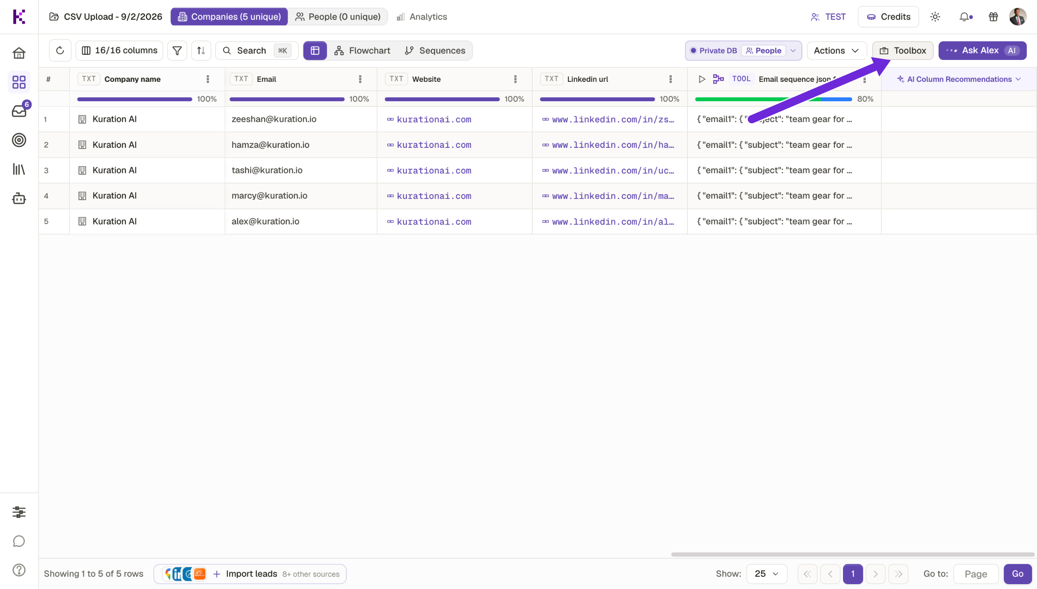Open the filter funnel
This screenshot has height=589, width=1037.
[x=177, y=51]
